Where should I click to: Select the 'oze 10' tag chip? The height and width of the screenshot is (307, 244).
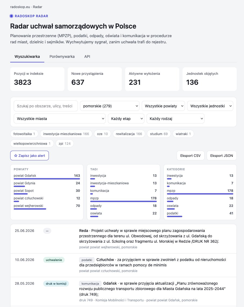tap(102, 134)
